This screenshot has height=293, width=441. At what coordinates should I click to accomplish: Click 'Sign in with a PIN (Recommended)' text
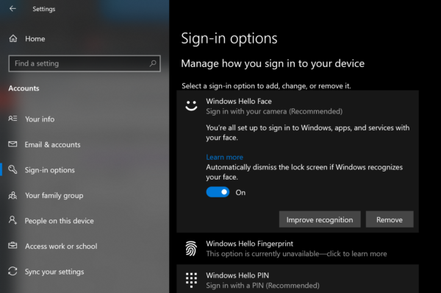pyautogui.click(x=262, y=286)
